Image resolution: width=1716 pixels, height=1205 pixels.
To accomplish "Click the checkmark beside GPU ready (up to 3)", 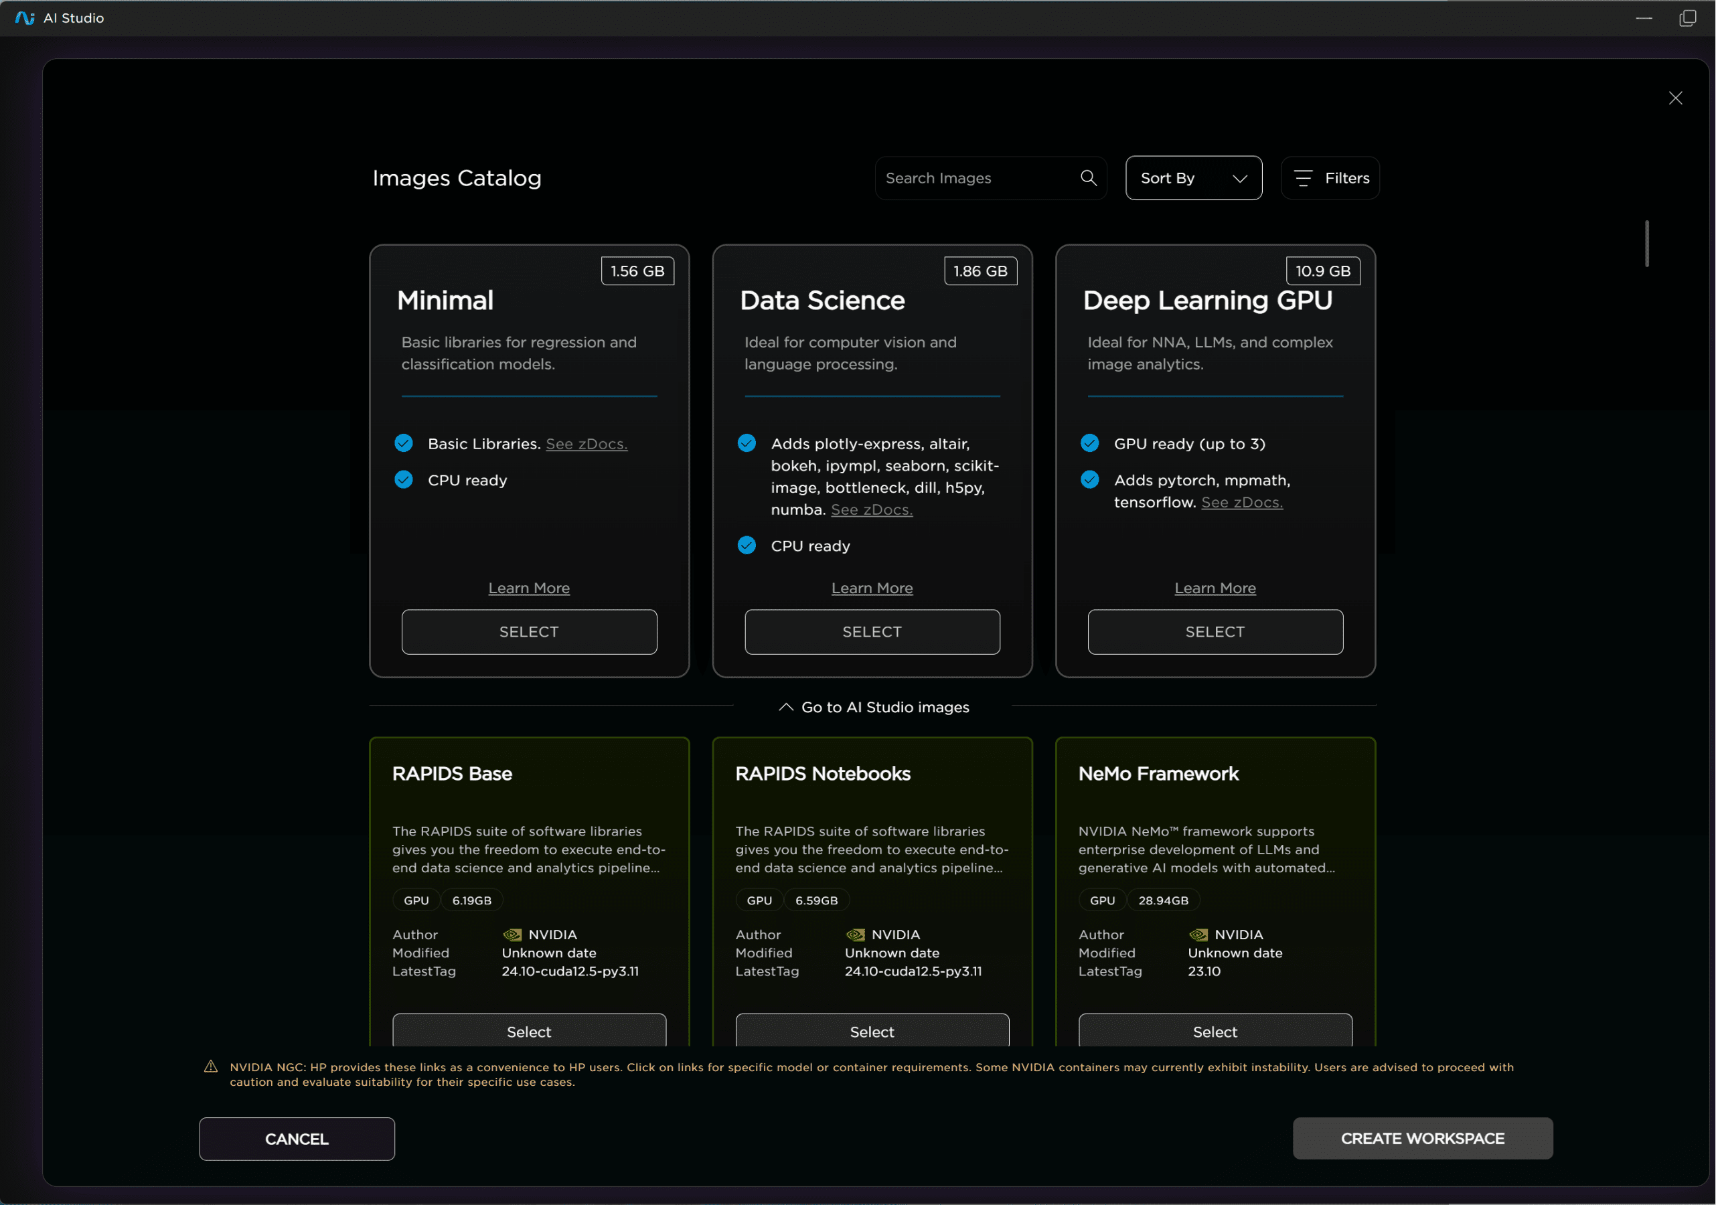I will pos(1090,443).
